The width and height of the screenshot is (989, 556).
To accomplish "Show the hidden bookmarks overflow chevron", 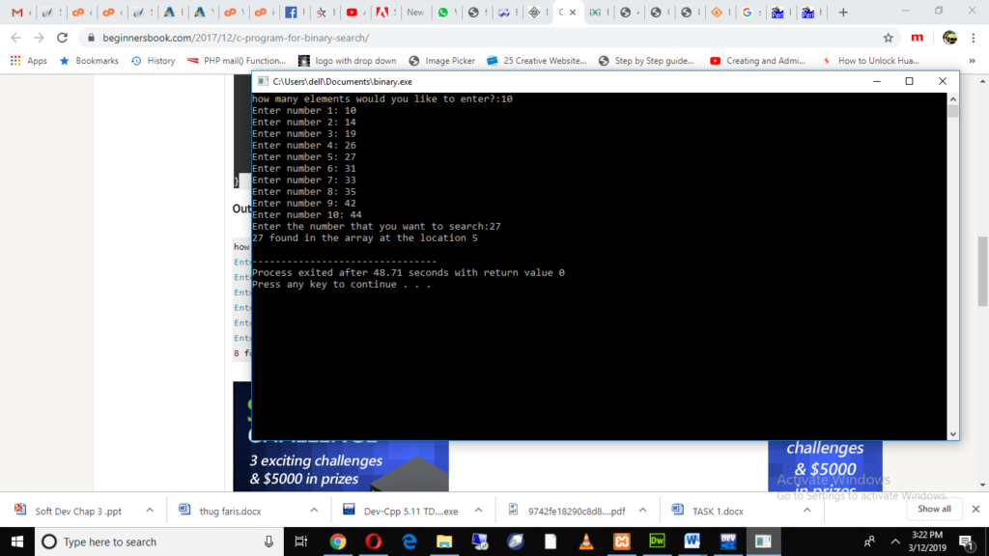I will 972,61.
